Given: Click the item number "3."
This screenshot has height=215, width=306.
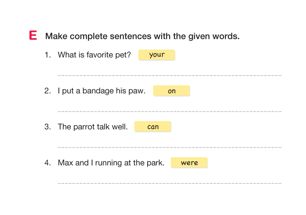Looking at the screenshot, I should tap(48, 127).
